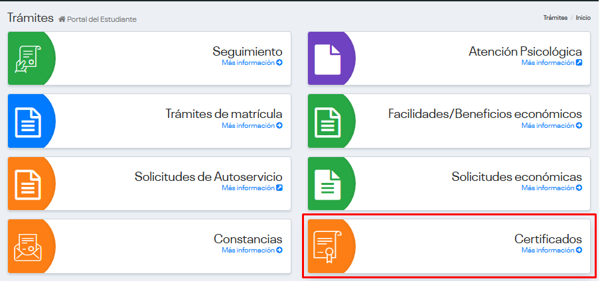600x281 pixels.
Task: Open Más información under Trámites de matrícula
Action: [252, 125]
